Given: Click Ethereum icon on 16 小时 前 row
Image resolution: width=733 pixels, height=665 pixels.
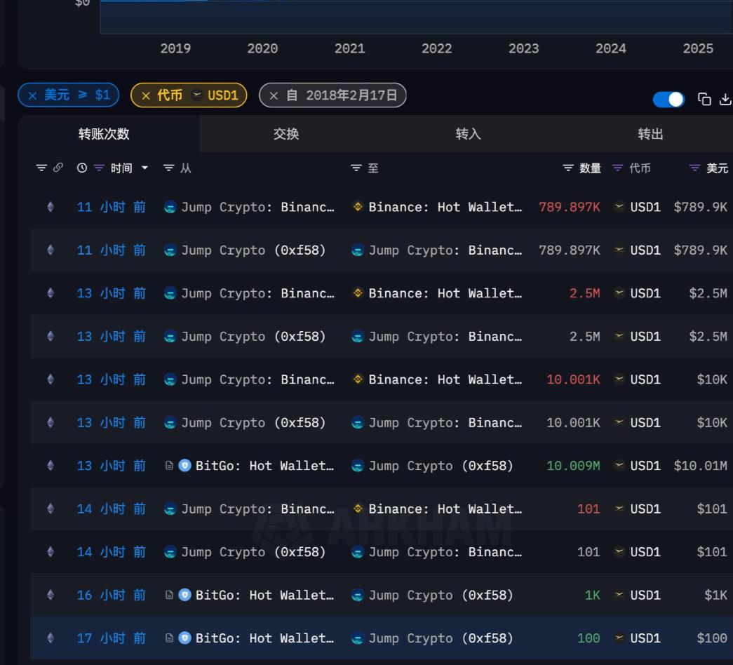Looking at the screenshot, I should [51, 595].
